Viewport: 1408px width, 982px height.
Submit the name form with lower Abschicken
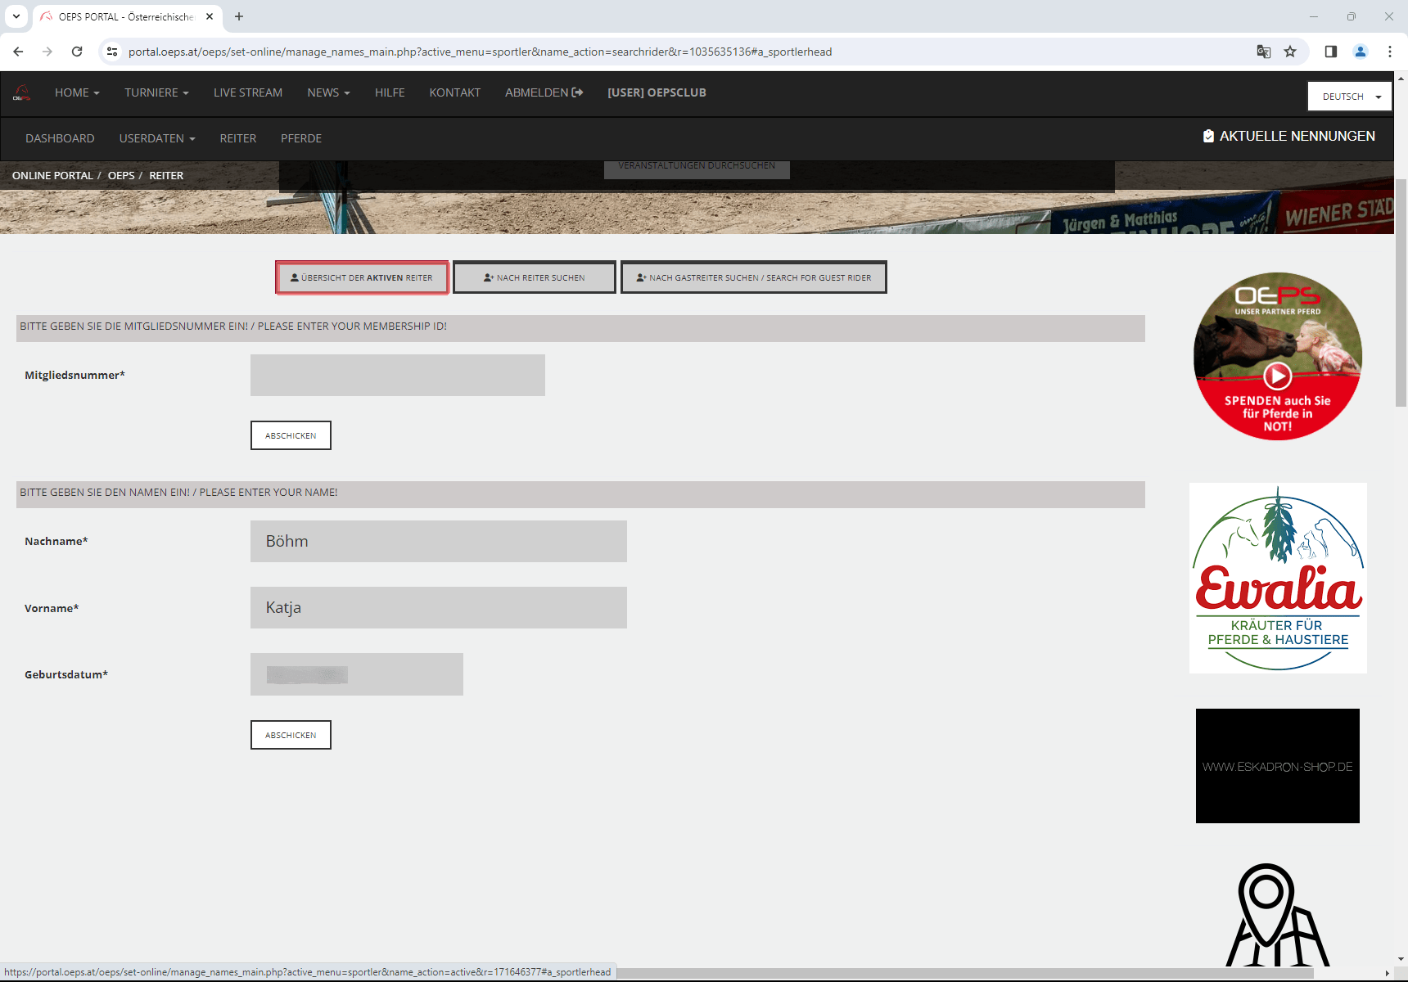tap(291, 735)
